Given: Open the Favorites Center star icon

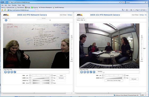Looking at the screenshot, I should [x=2, y=10].
